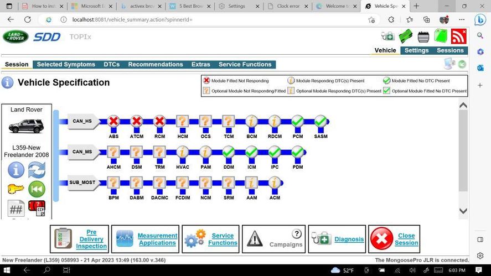This screenshot has height=276, width=491.
Task: Click the FCDIM module icon
Action: [183, 183]
